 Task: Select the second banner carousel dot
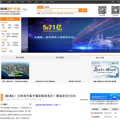[71, 51]
